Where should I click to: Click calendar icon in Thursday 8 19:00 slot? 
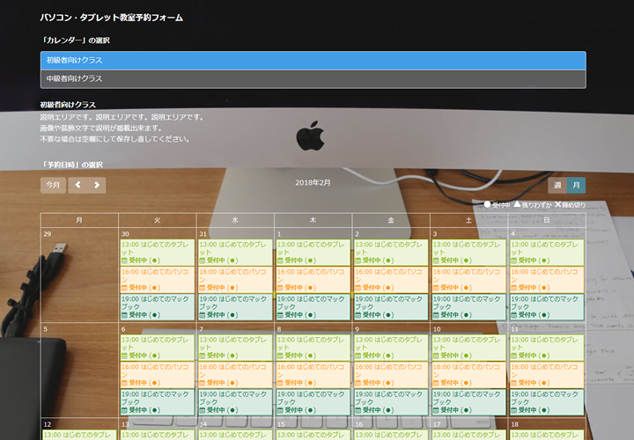click(x=280, y=410)
